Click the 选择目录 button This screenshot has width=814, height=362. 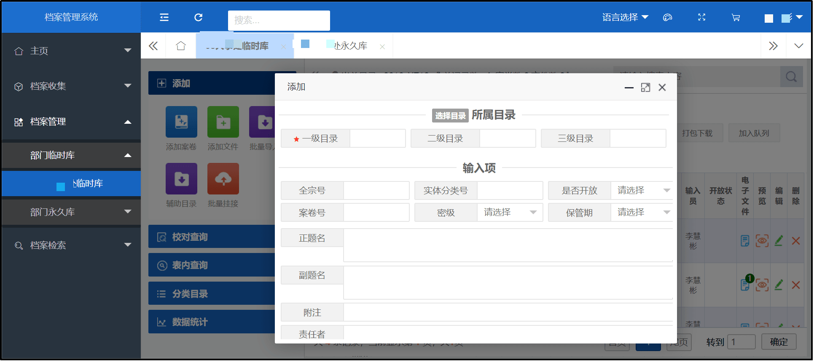(450, 116)
